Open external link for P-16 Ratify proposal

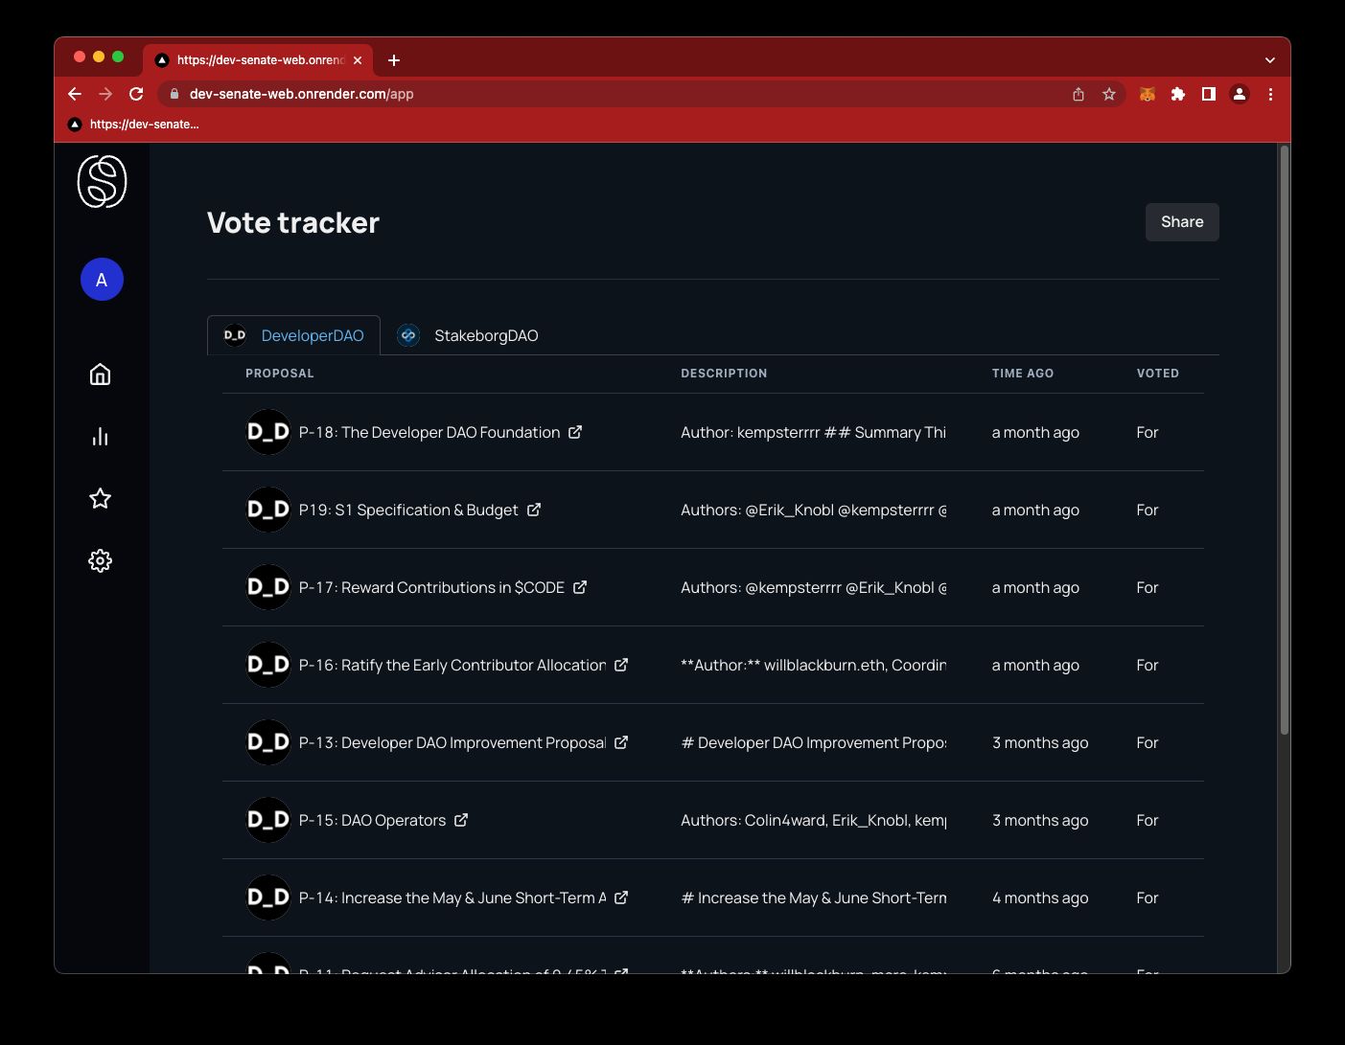coord(621,665)
